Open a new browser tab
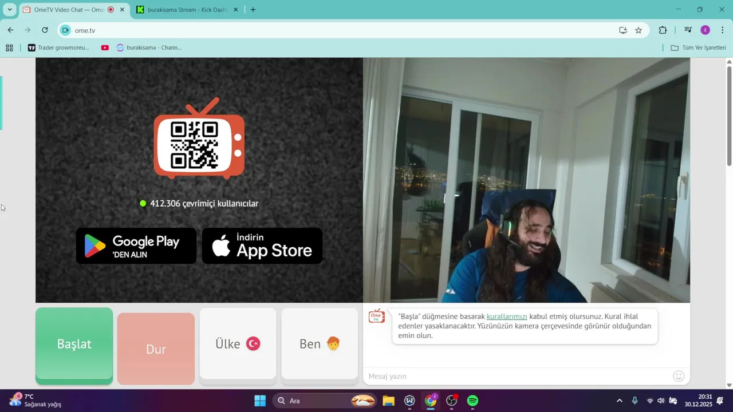Image resolution: width=733 pixels, height=412 pixels. (x=253, y=10)
